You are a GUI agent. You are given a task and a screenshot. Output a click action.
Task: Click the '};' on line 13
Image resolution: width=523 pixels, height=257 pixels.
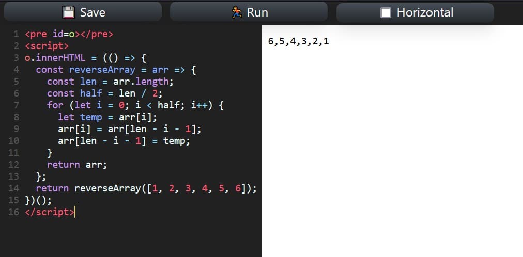tap(41, 176)
